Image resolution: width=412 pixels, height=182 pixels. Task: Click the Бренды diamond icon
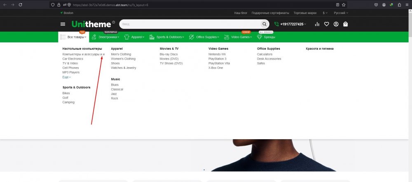tap(259, 37)
